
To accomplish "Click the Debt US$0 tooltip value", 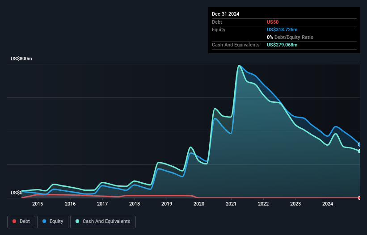I will coord(273,22).
